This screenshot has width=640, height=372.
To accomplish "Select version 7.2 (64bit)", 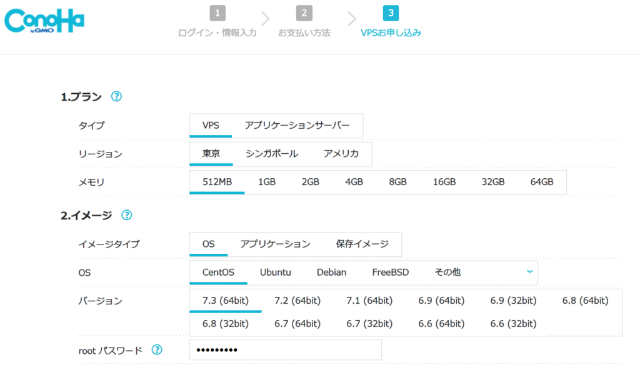I will pyautogui.click(x=297, y=301).
